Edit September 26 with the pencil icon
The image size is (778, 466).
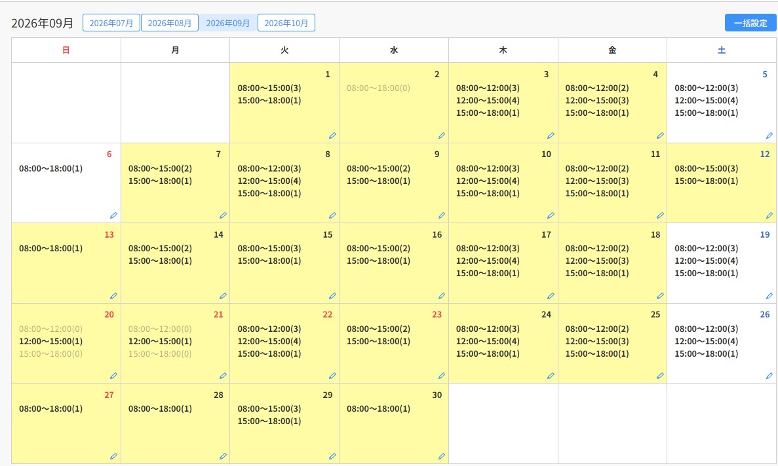click(769, 376)
